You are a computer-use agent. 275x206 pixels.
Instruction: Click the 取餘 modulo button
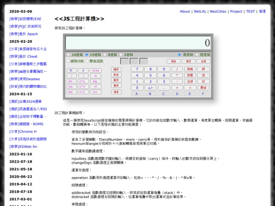tap(190, 69)
